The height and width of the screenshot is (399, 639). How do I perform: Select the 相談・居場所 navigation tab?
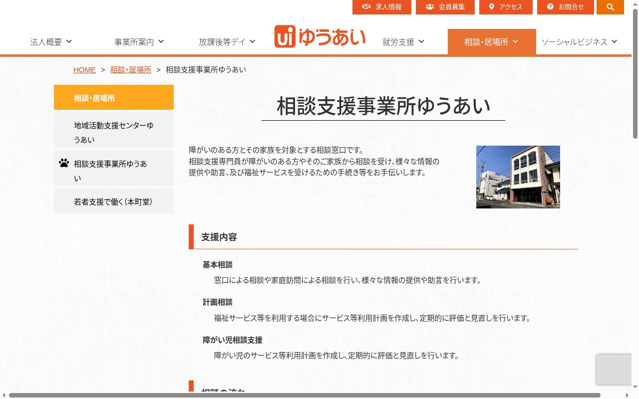pos(492,42)
